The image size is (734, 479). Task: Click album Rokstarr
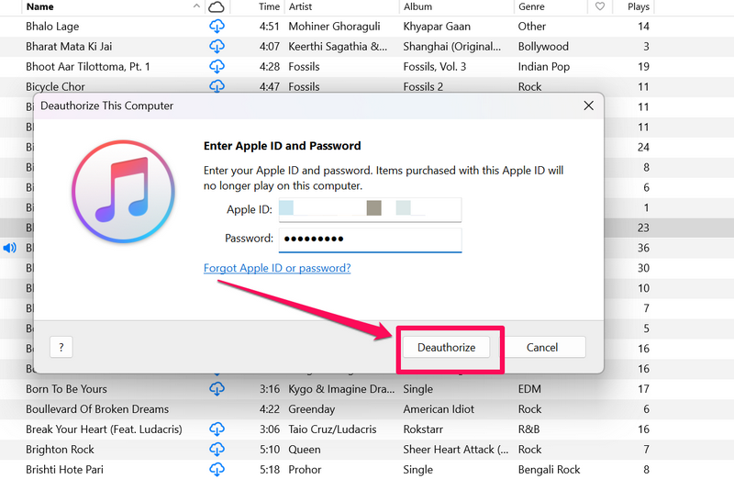coord(423,429)
